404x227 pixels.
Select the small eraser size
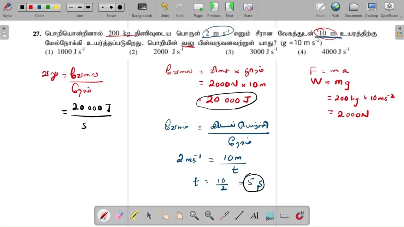(x=103, y=7)
